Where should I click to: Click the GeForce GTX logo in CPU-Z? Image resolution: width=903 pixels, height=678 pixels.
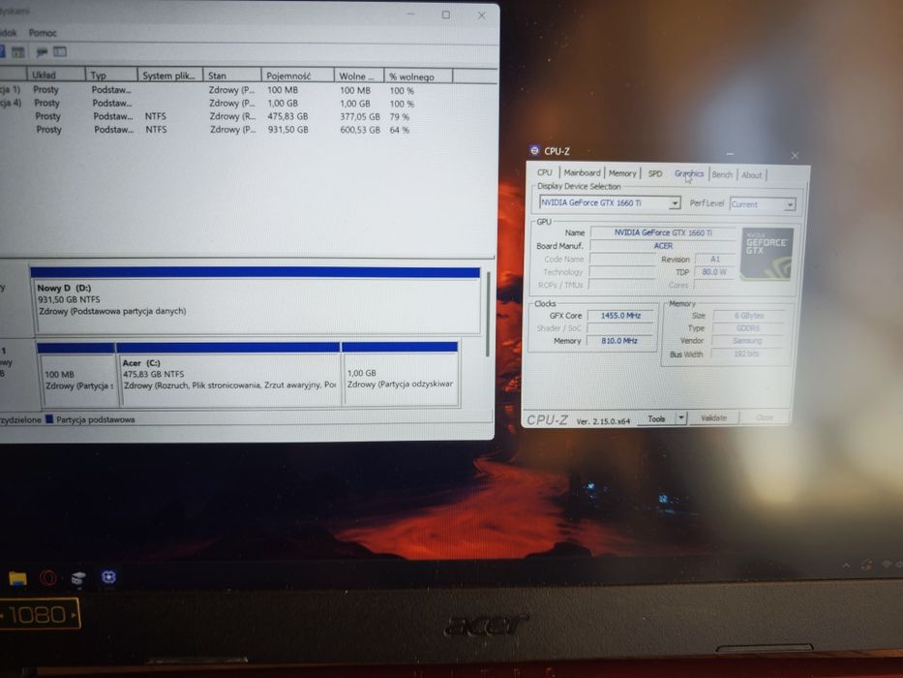click(x=768, y=254)
